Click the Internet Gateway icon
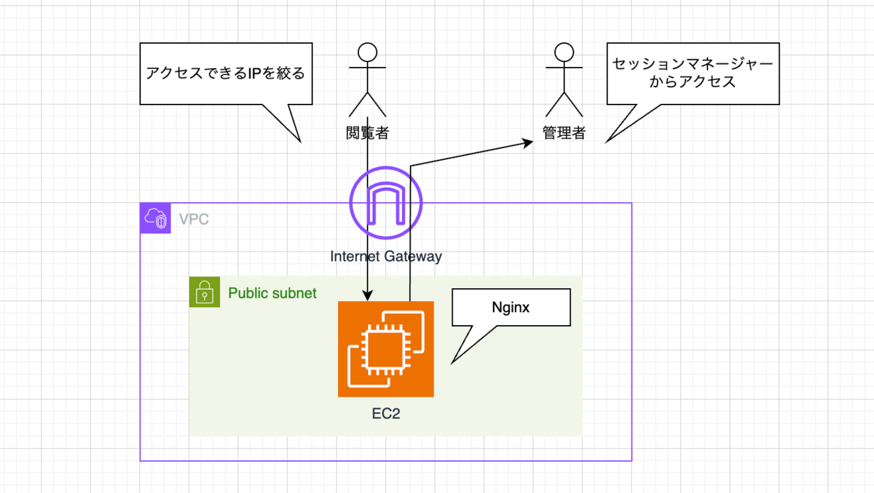The image size is (874, 493). coord(386,202)
